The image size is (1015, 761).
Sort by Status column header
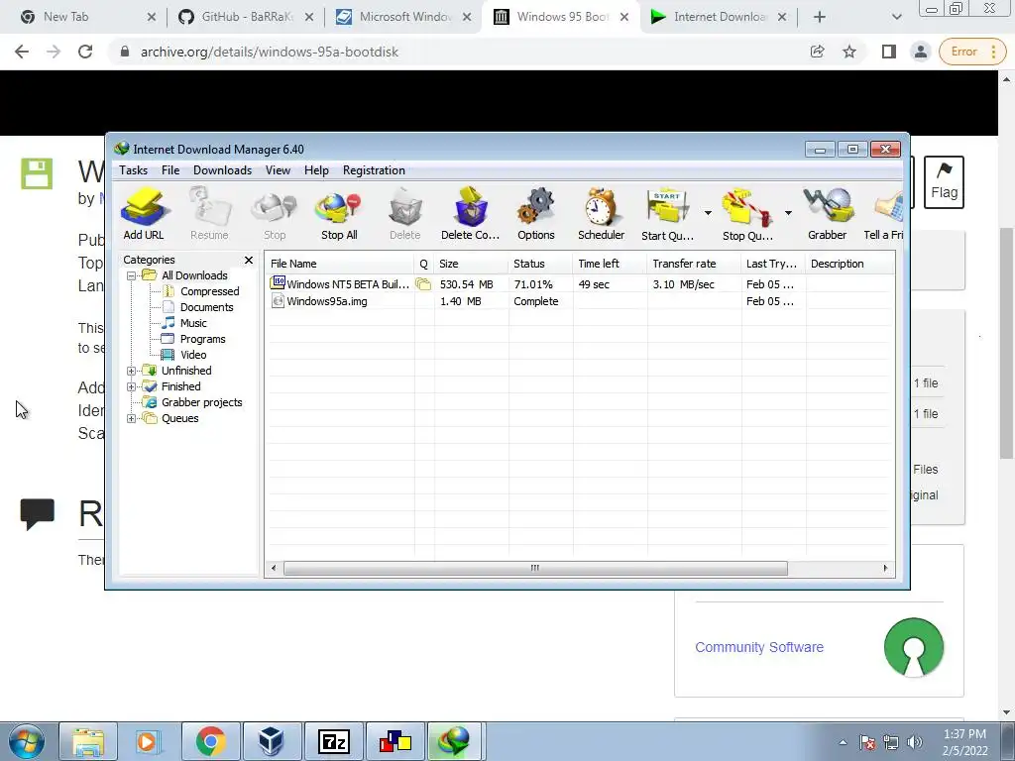[x=540, y=264]
